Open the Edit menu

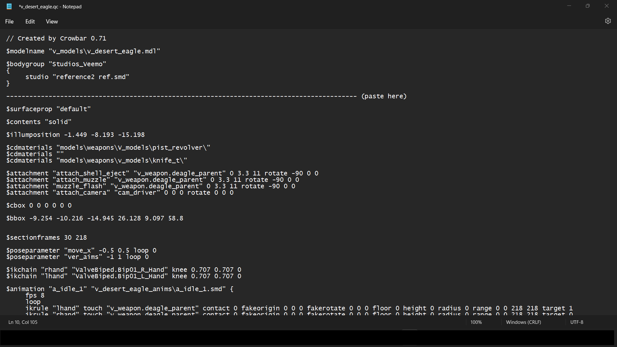point(30,22)
